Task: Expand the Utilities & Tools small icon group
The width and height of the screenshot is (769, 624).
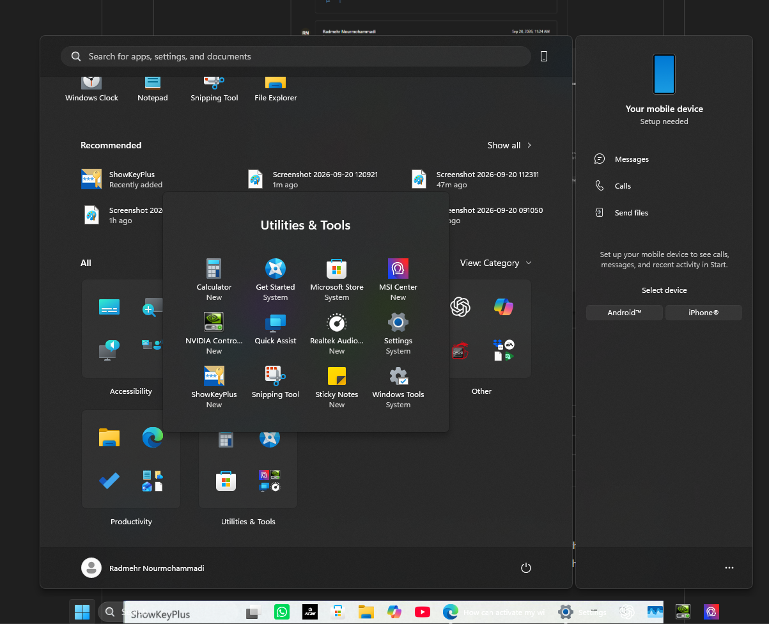Action: point(270,481)
